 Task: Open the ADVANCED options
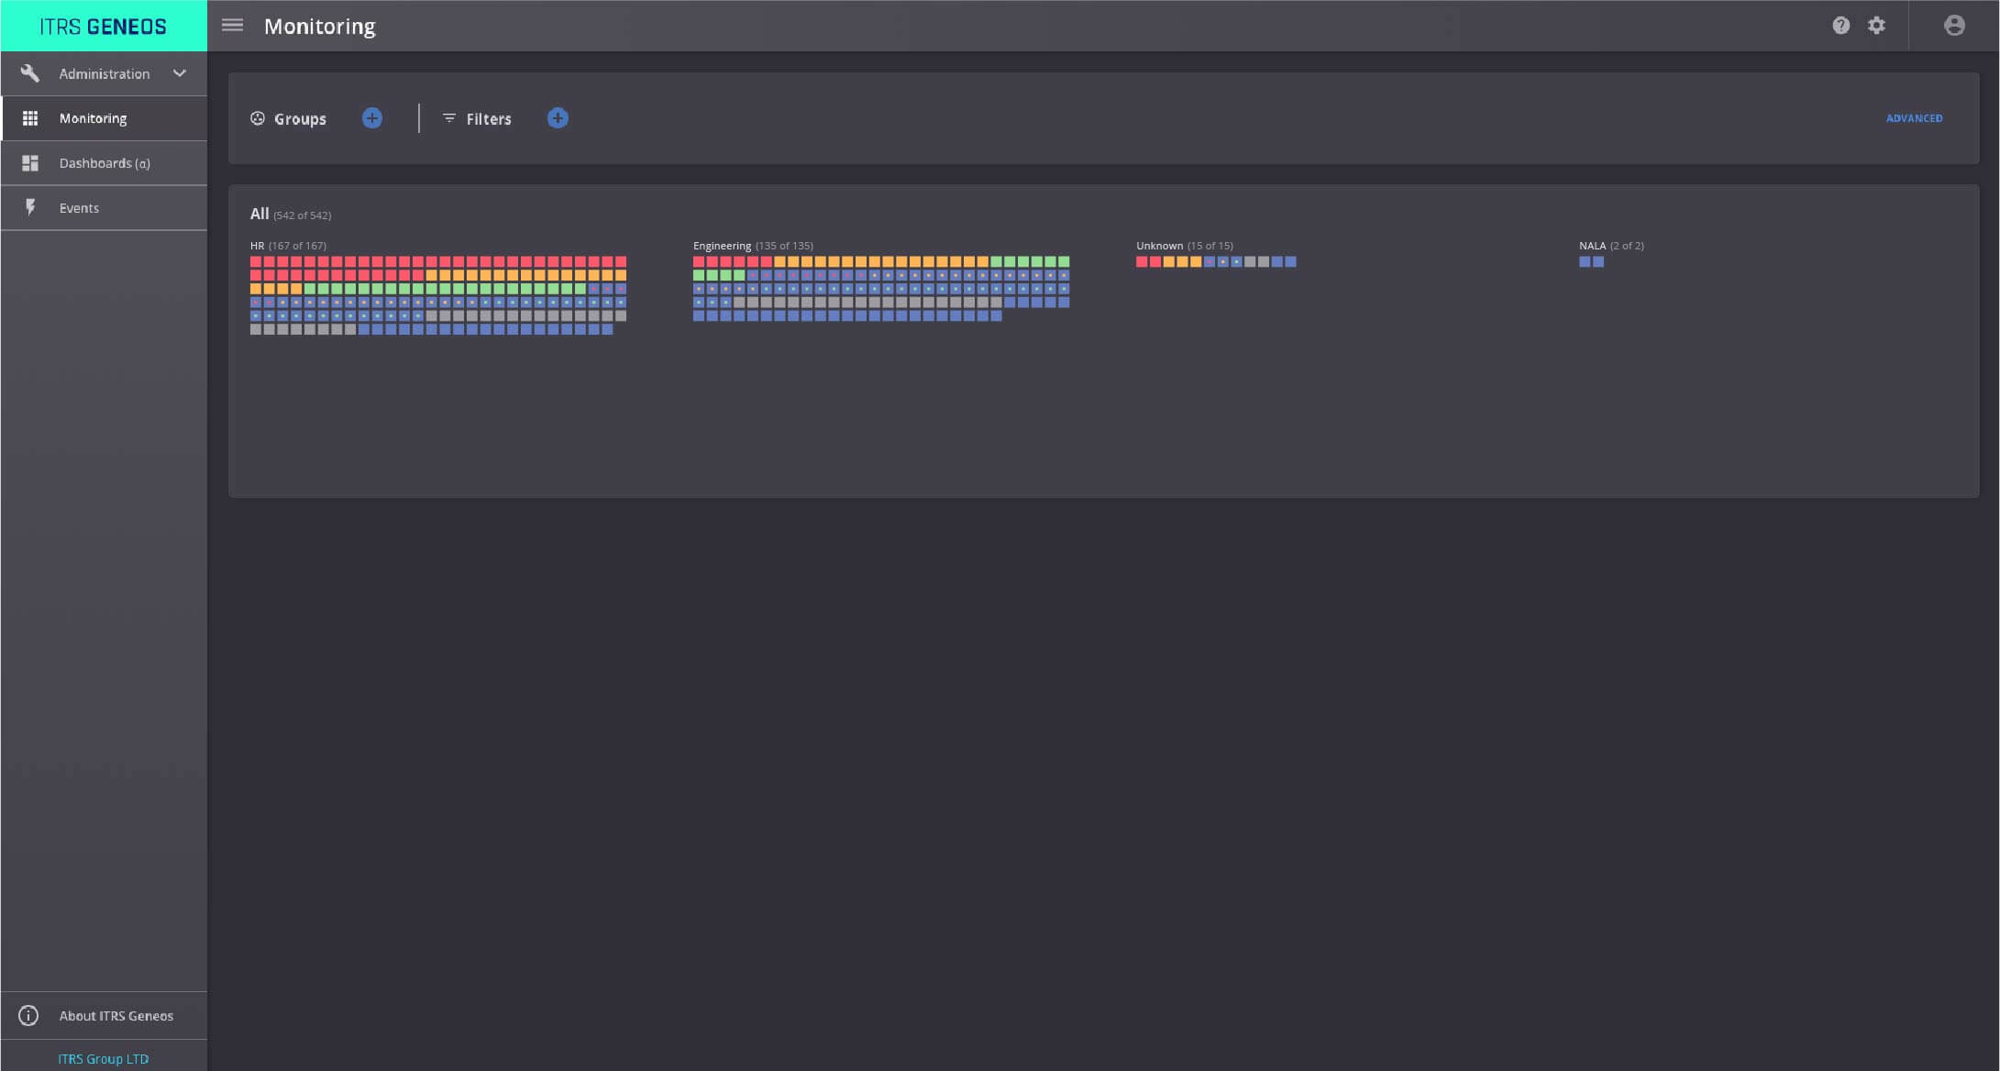(1915, 118)
